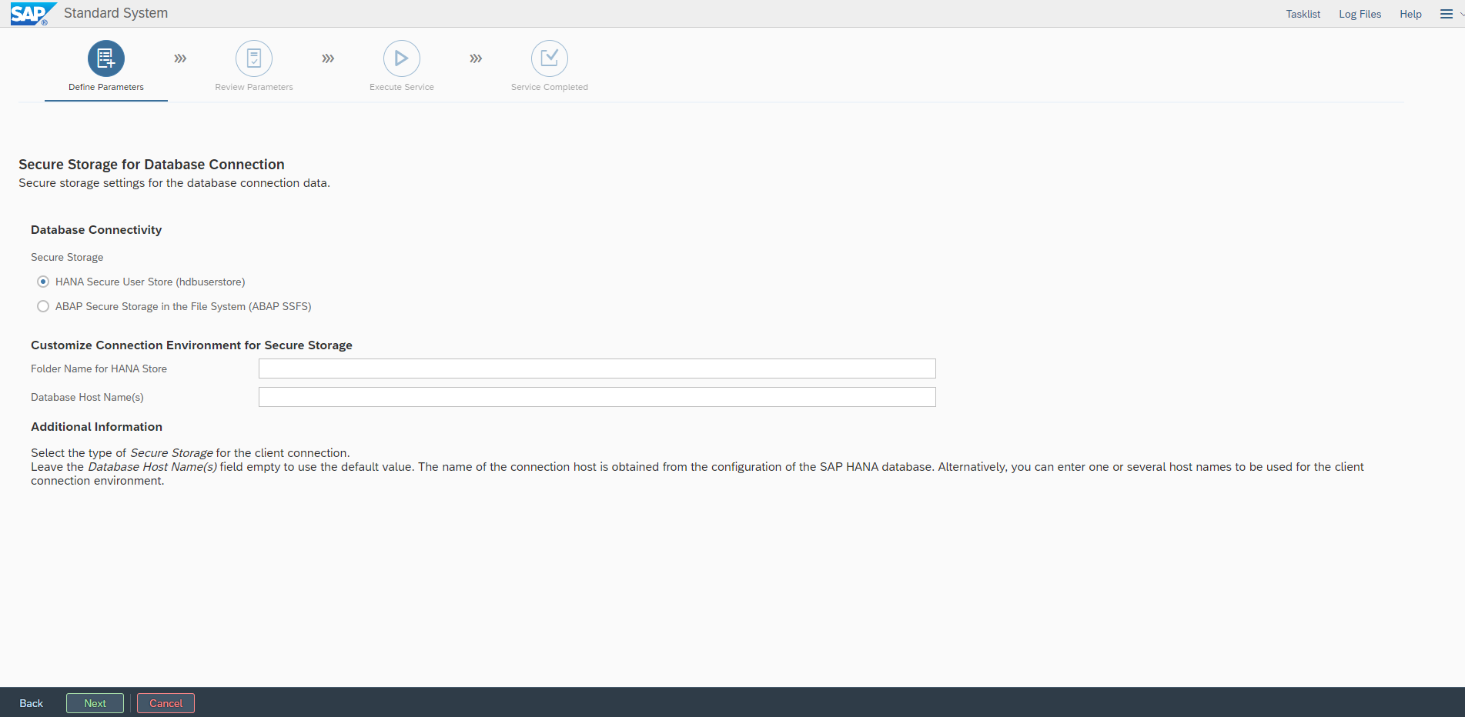The width and height of the screenshot is (1465, 717).
Task: Open the Help menu
Action: click(x=1410, y=14)
